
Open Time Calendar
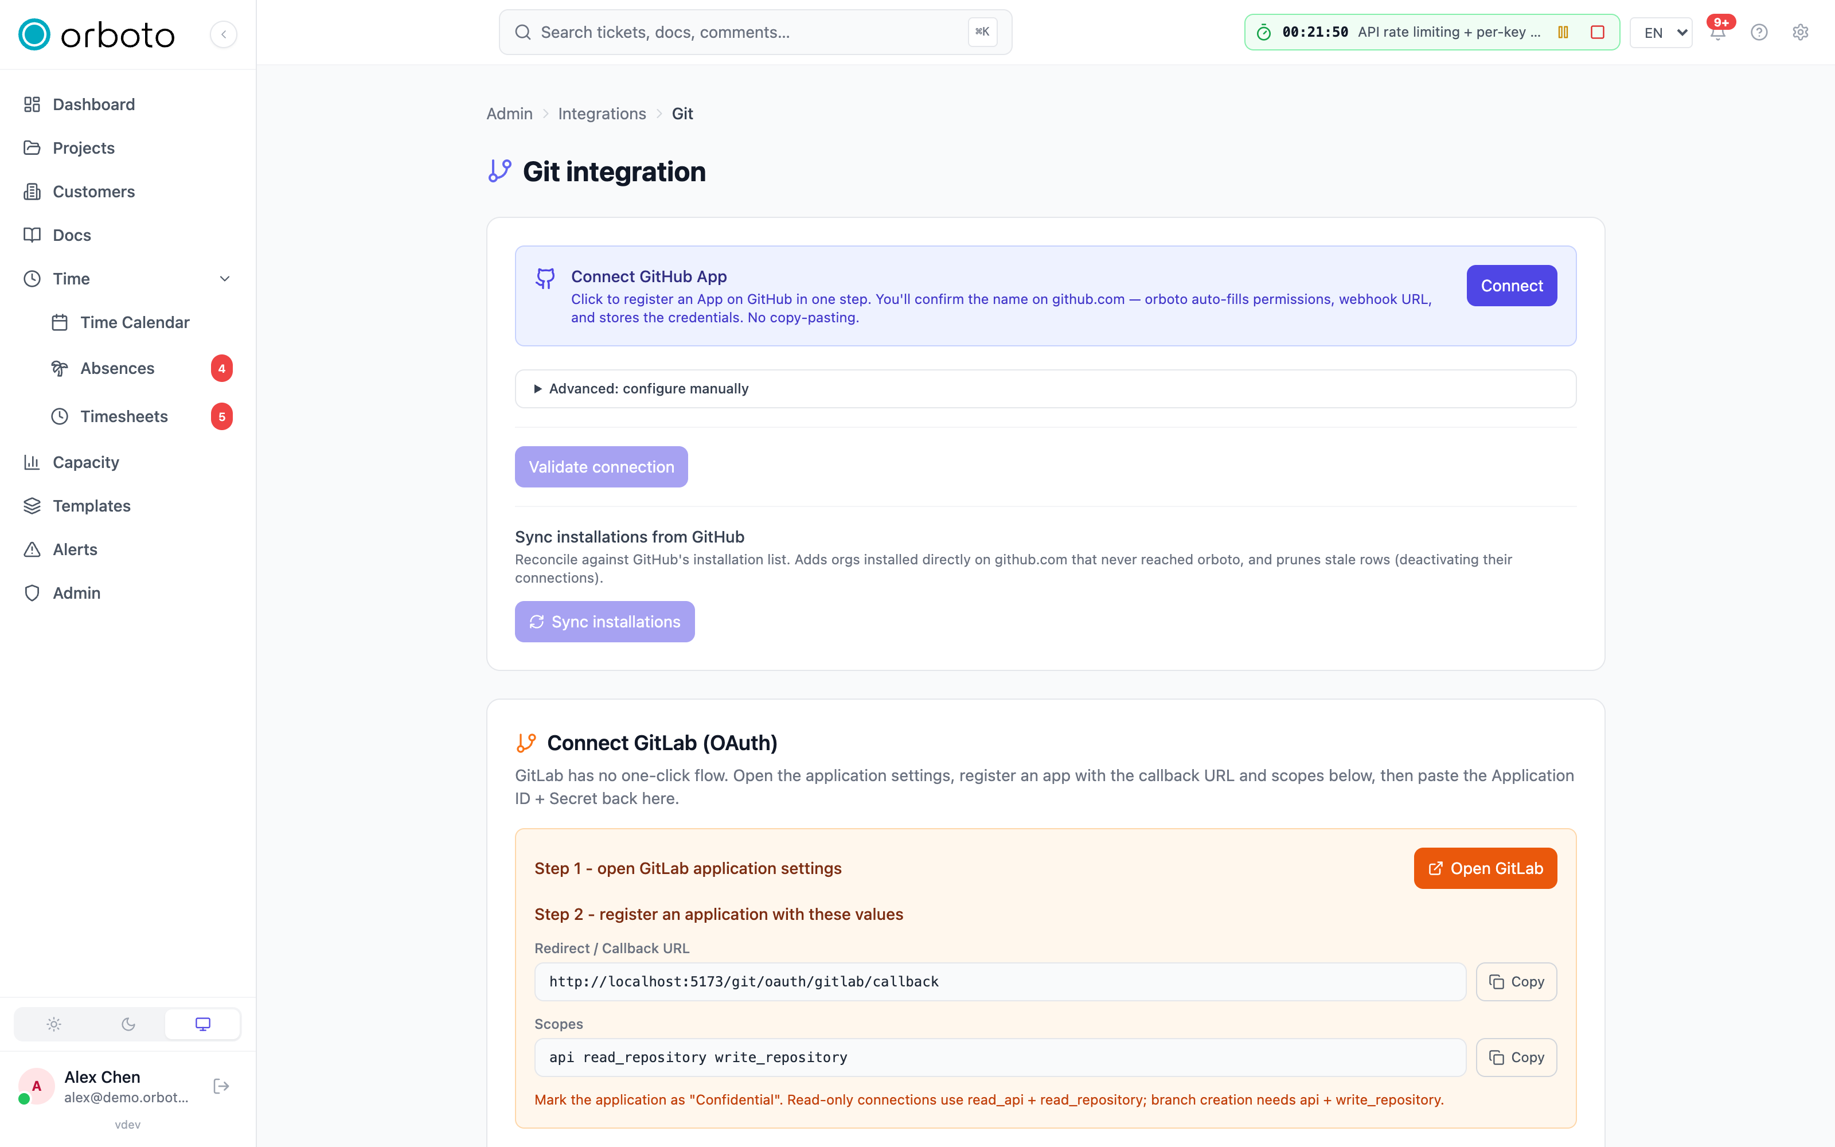(141, 322)
